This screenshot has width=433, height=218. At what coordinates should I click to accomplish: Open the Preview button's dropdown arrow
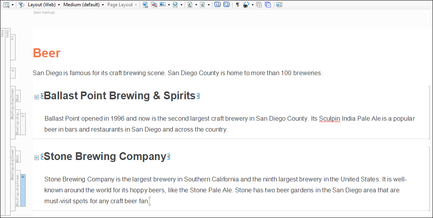click(13, 5)
